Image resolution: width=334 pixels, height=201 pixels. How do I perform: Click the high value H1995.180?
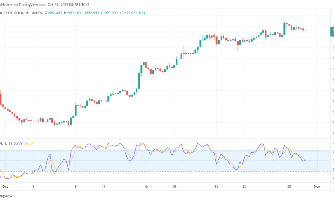pos(72,13)
